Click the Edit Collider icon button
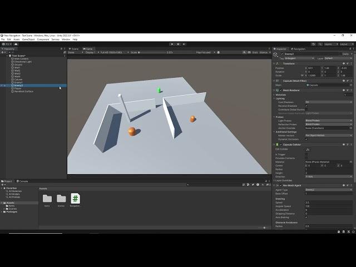Screen dimensions: 356x267 point(308,149)
